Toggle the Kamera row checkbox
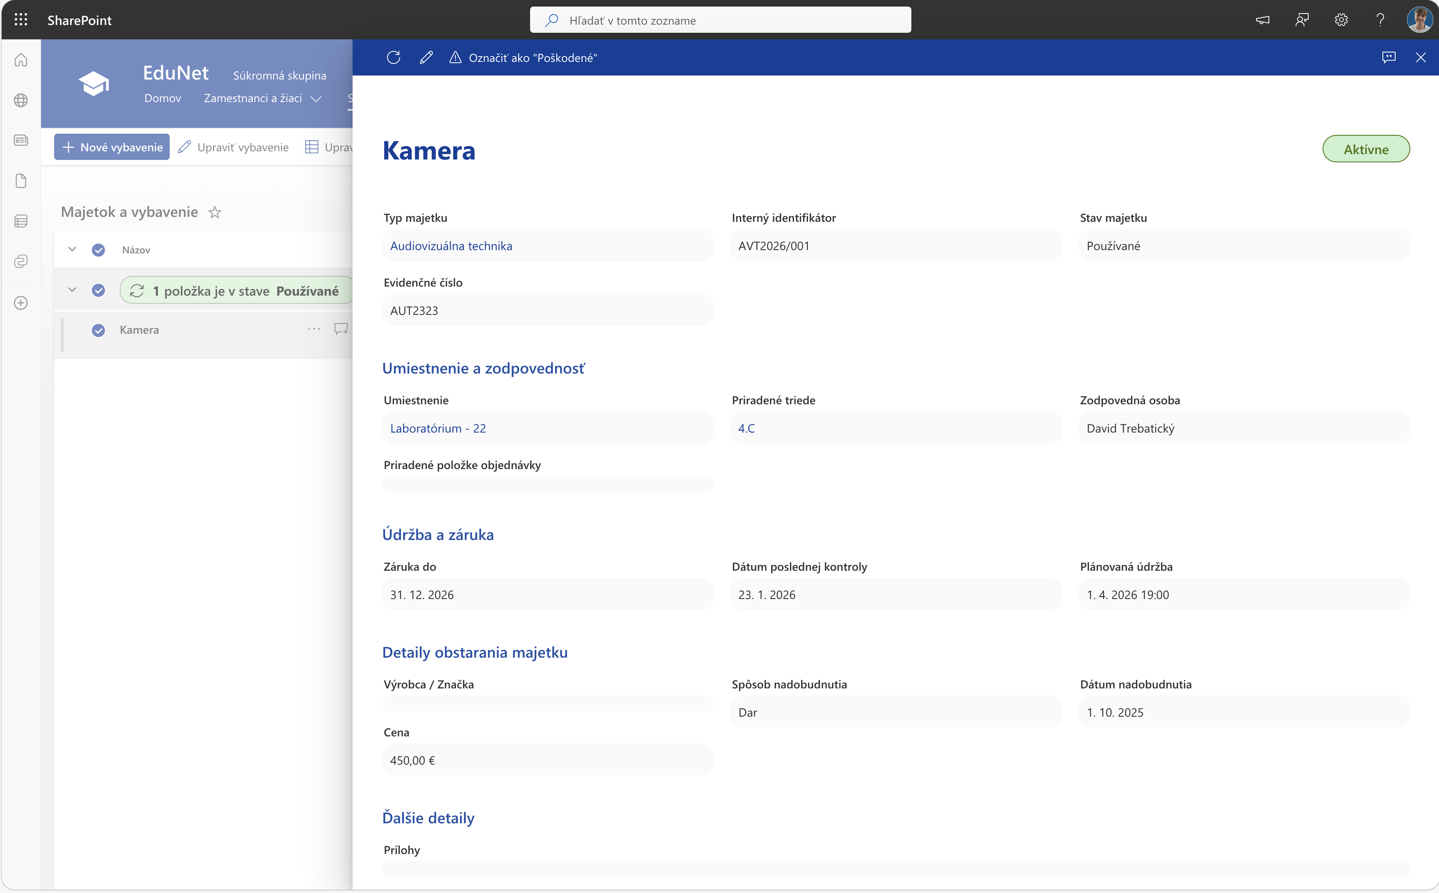 point(99,330)
